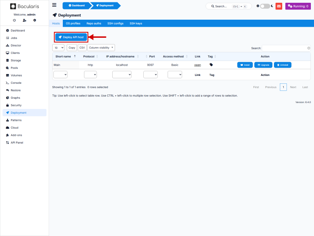Click the Running: 0 jobs button
This screenshot has width=314, height=236.
(298, 6)
